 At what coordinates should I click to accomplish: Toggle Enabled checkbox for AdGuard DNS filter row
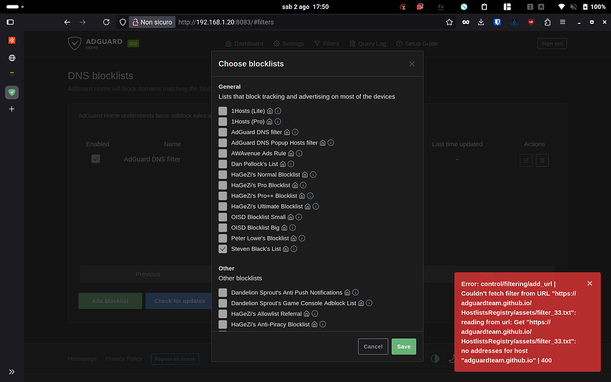click(95, 159)
